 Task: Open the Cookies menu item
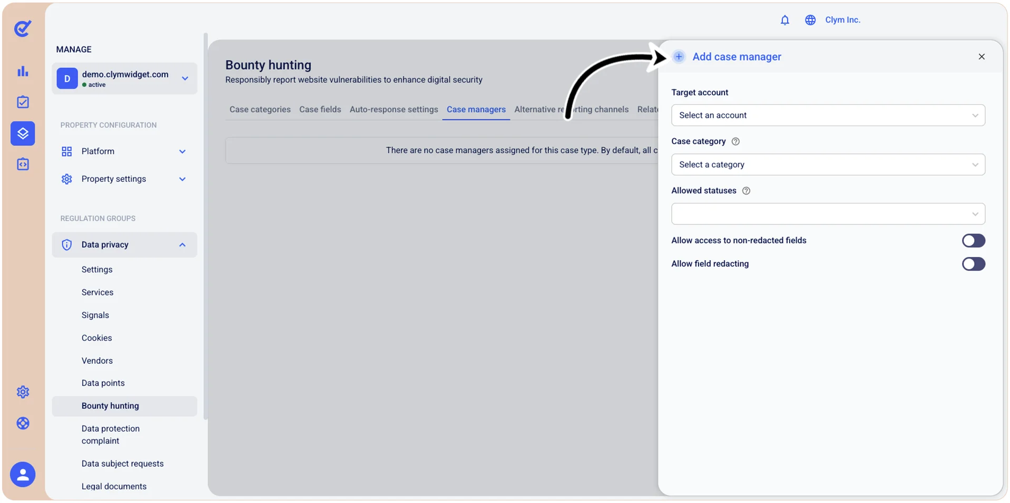pyautogui.click(x=97, y=338)
